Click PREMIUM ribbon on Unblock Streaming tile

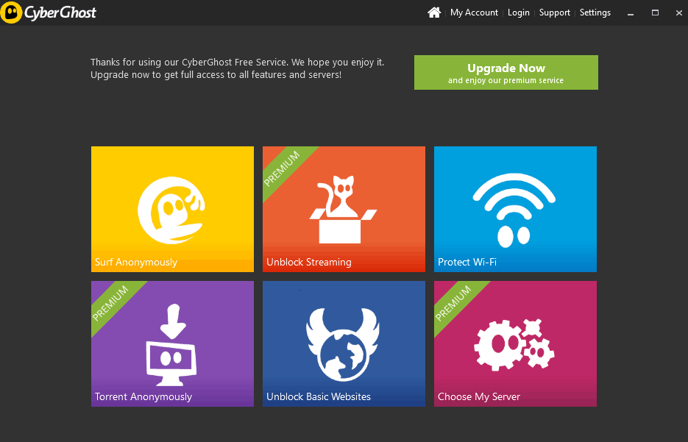(x=283, y=168)
